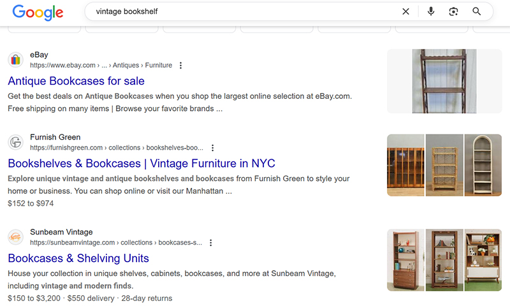
Task: Open the wicker shelf thumbnail from Furnish Green
Action: tap(444, 164)
